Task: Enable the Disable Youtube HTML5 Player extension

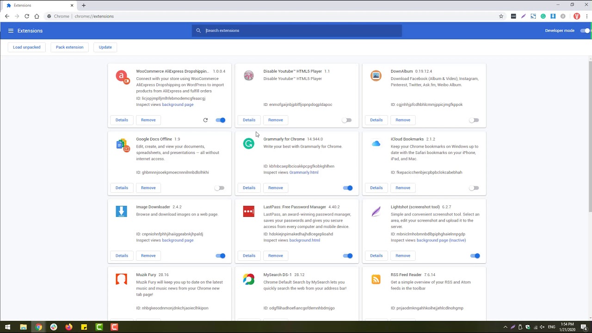Action: (347, 120)
